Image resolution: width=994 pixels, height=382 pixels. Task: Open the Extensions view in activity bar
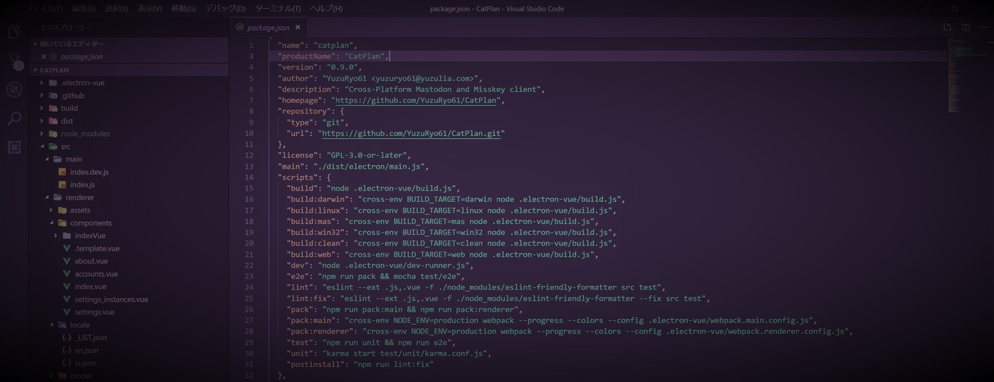click(x=14, y=147)
